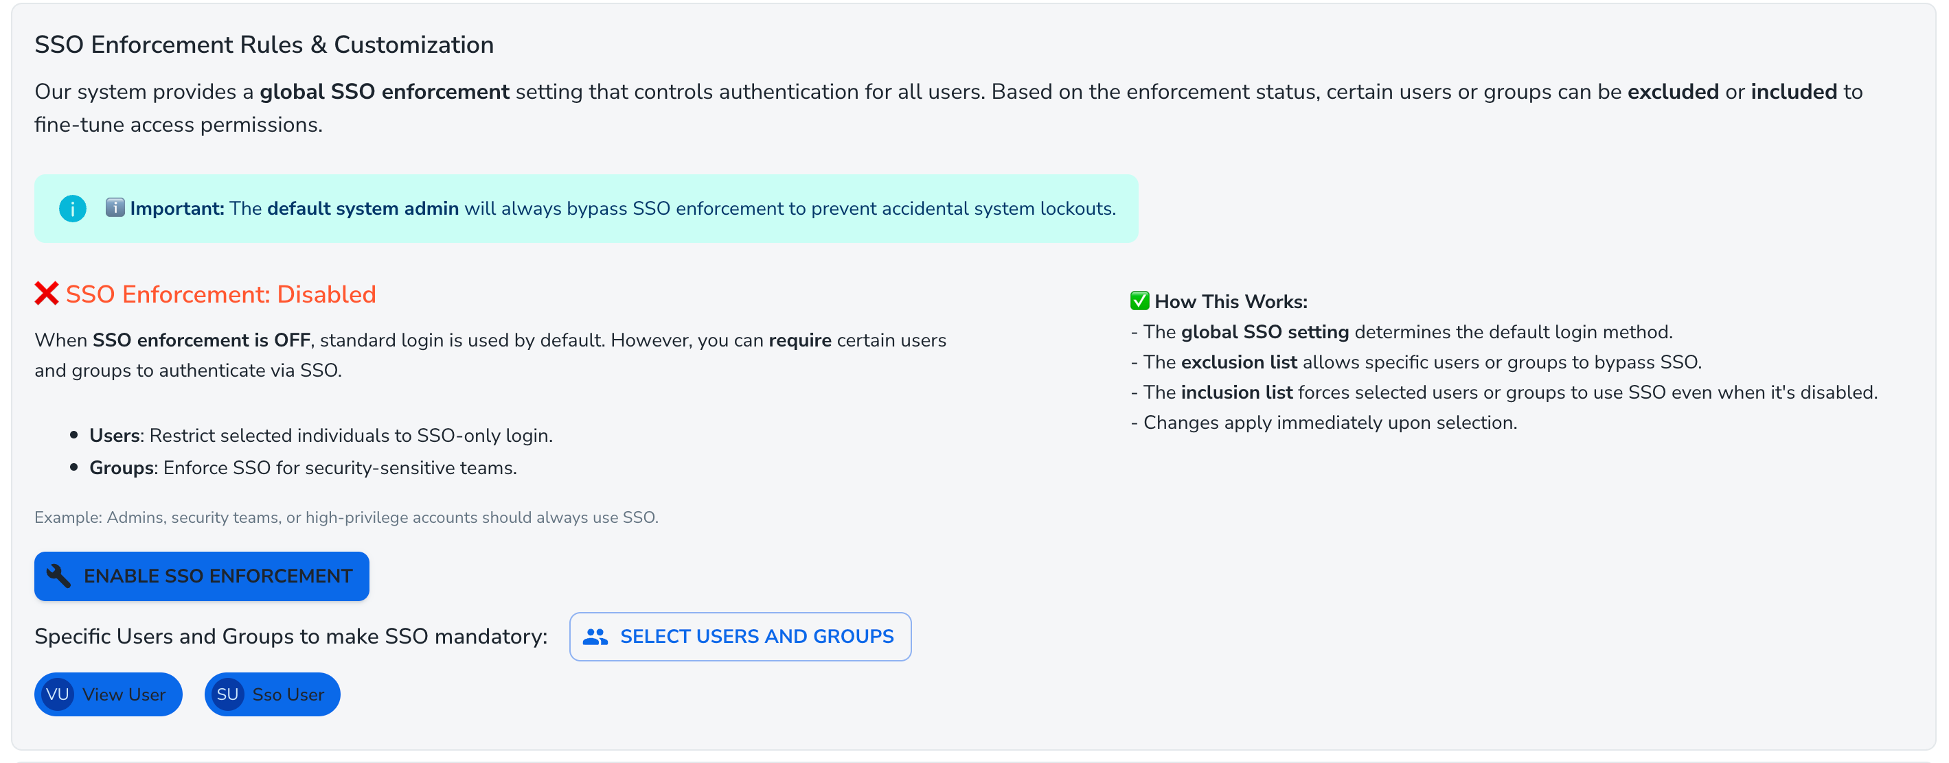1949x763 pixels.
Task: Click the Specific Users and Groups label
Action: (x=290, y=637)
